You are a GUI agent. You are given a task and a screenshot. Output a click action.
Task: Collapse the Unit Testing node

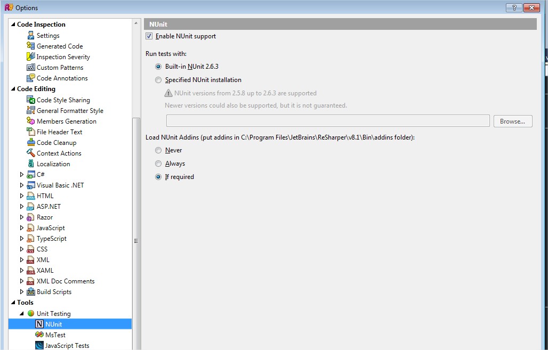click(x=22, y=313)
